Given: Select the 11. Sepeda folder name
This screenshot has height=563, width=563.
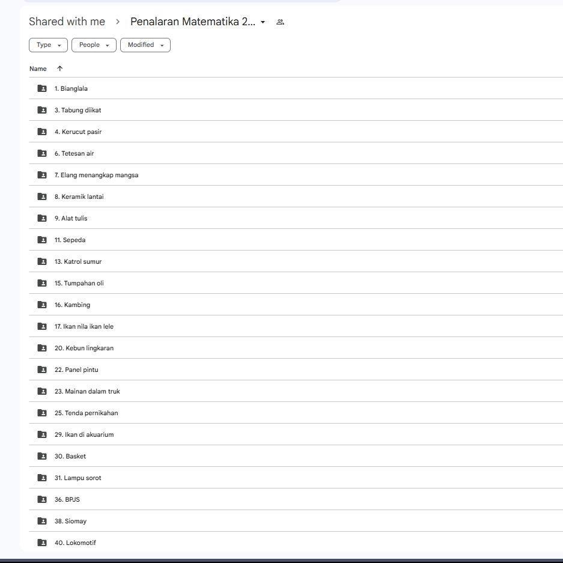Looking at the screenshot, I should point(70,240).
